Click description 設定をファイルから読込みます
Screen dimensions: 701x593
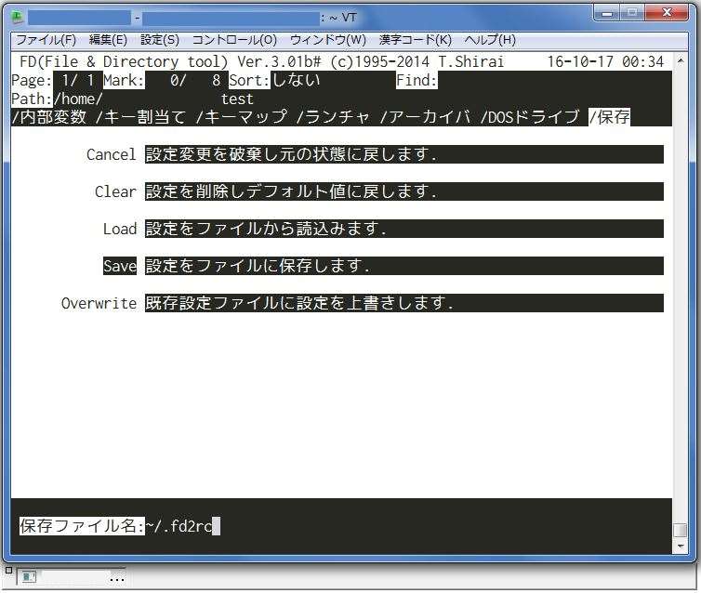404,229
